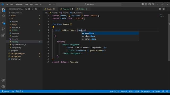
Task: Switch to the Child.js editor tab
Action: 83,9
